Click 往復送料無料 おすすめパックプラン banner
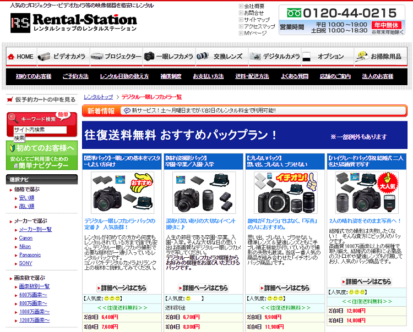 pyautogui.click(x=244, y=135)
